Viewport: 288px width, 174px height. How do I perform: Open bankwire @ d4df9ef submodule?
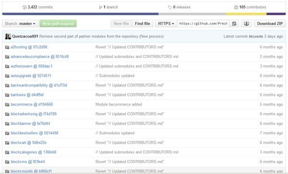click(x=27, y=95)
